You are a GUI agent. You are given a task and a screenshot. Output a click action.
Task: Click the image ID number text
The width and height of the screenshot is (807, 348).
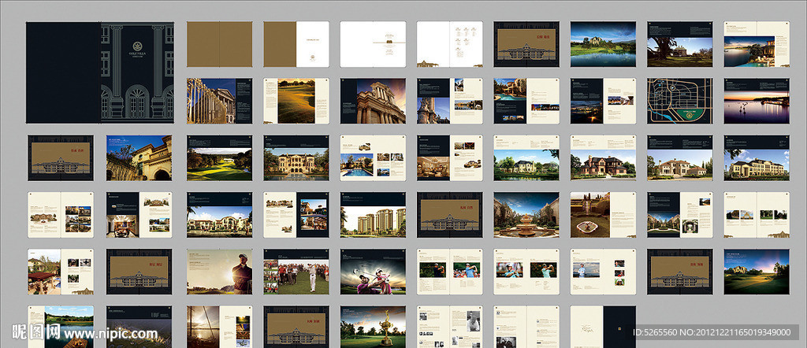[x=712, y=332]
